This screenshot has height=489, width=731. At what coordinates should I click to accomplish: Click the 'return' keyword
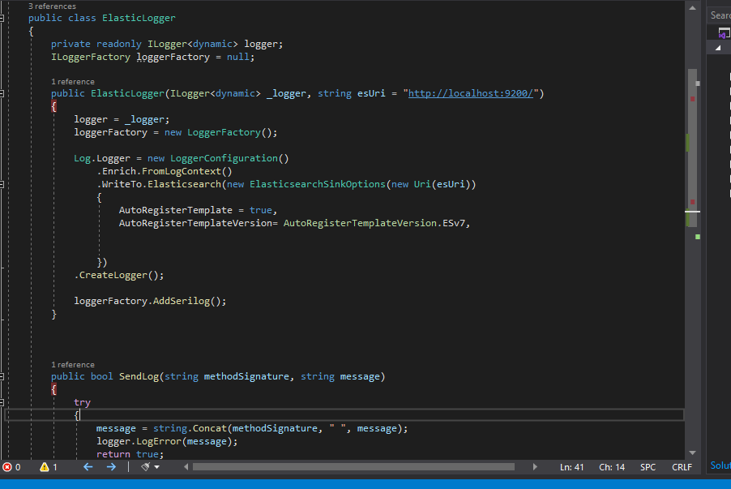[113, 454]
